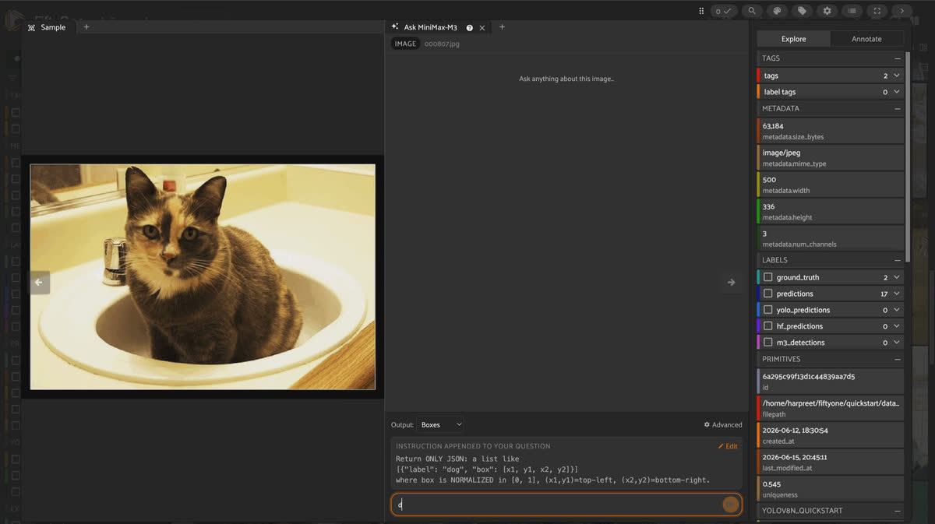Image resolution: width=935 pixels, height=524 pixels.
Task: Click the right chevron in top toolbar
Action: click(902, 11)
